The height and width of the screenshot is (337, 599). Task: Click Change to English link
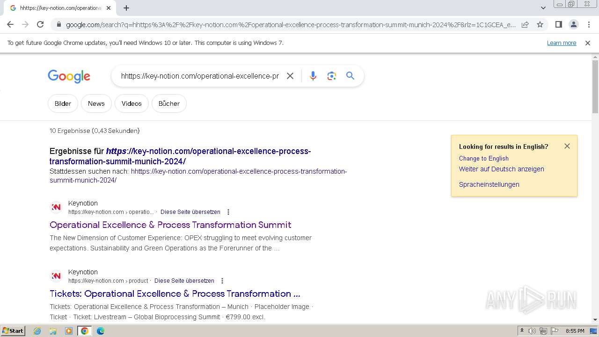(484, 158)
